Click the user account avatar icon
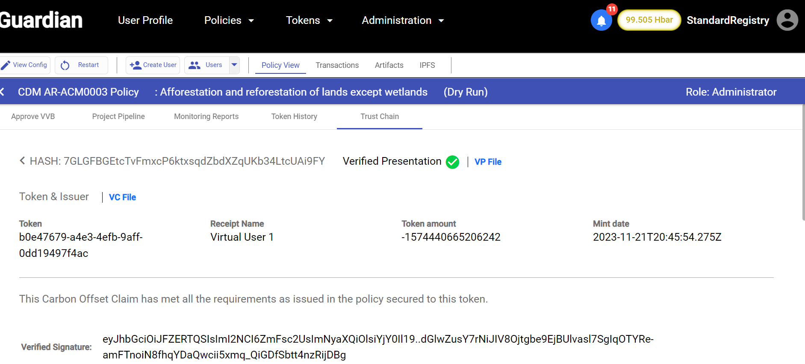Viewport: 805px width, 364px height. point(787,20)
